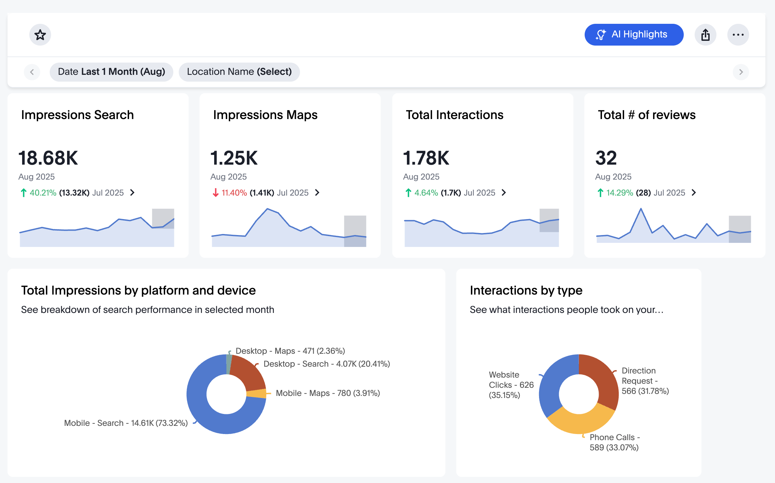Open the Date Last 1 Month filter
The width and height of the screenshot is (775, 483).
point(111,72)
